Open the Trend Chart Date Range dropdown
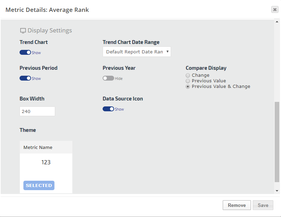The width and height of the screenshot is (281, 217). tap(137, 52)
